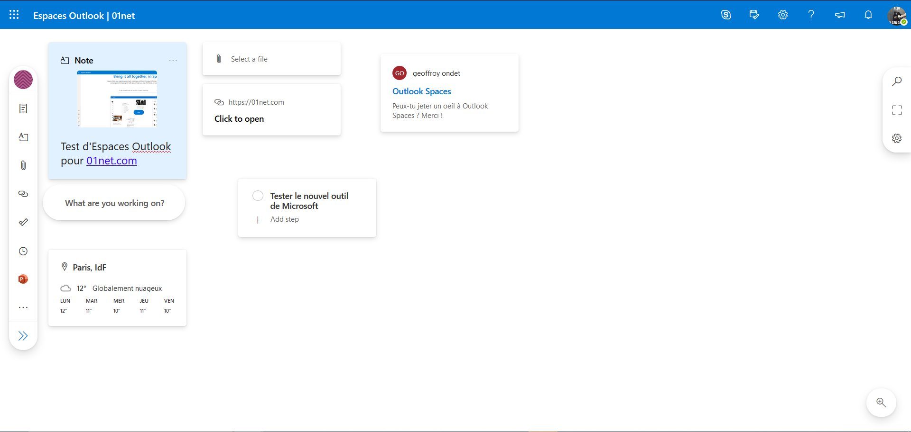Click the 'What are you working on?' field
The width and height of the screenshot is (911, 432).
tap(114, 203)
